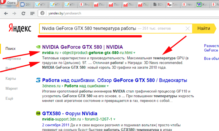This screenshot has width=219, height=131.
Task: Open the tab with document icon ЕСЖ
Action: tap(159, 5)
